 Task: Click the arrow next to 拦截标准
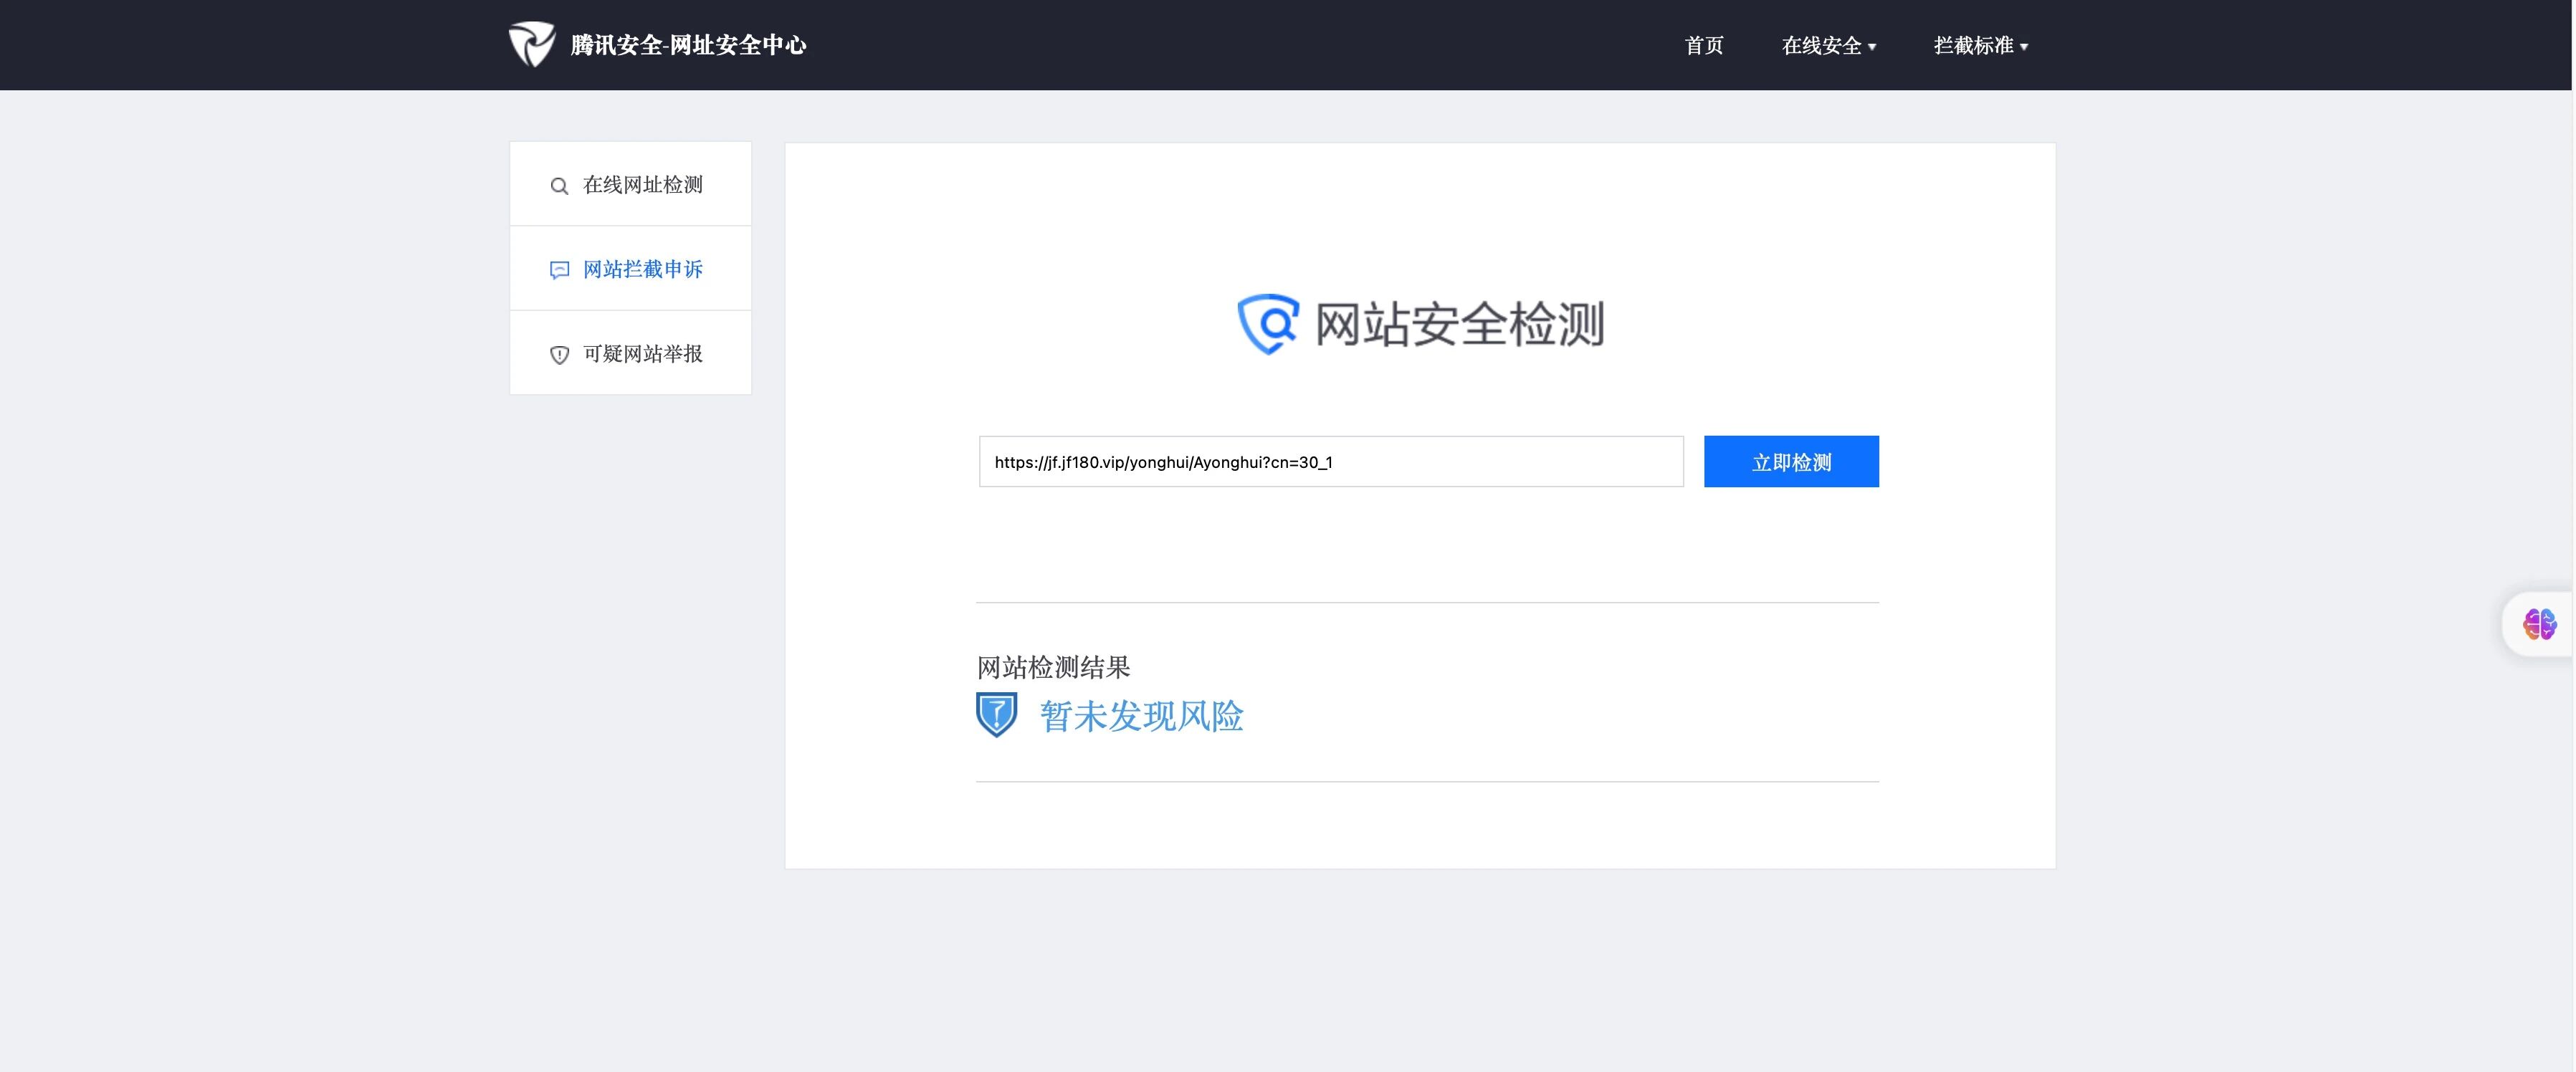2024,47
